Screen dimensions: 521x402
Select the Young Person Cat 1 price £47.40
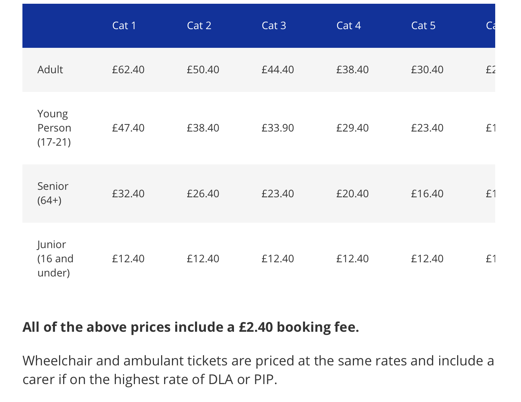coord(128,128)
